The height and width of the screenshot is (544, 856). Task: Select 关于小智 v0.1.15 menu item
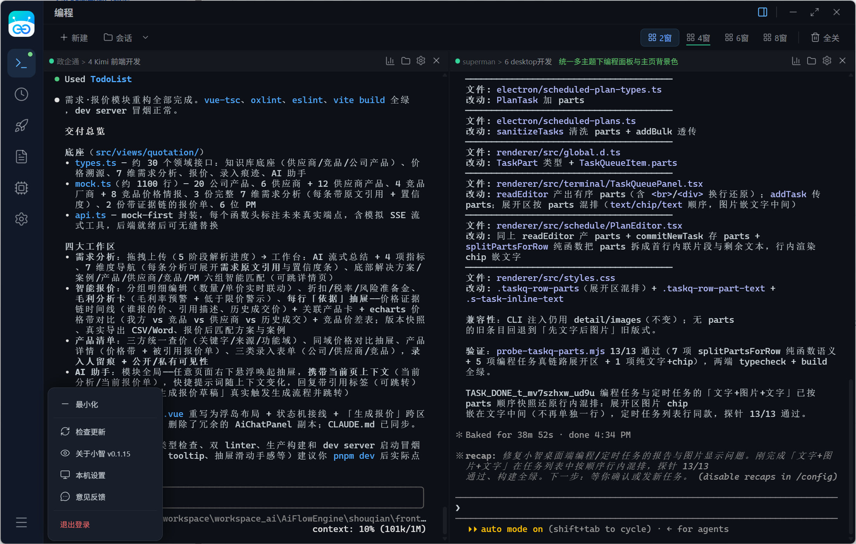pos(105,454)
